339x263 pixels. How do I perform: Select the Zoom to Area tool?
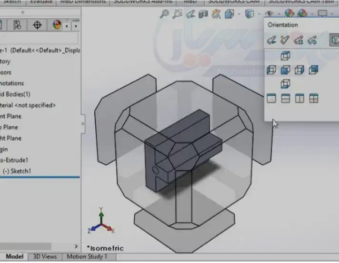point(178,14)
